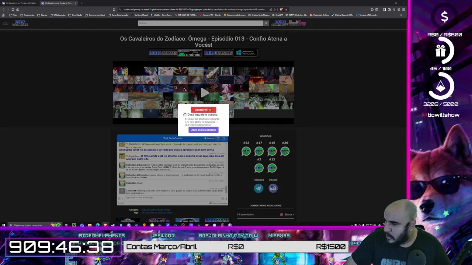
Task: Close the Chat RedeCanais window
Action: click(224, 138)
